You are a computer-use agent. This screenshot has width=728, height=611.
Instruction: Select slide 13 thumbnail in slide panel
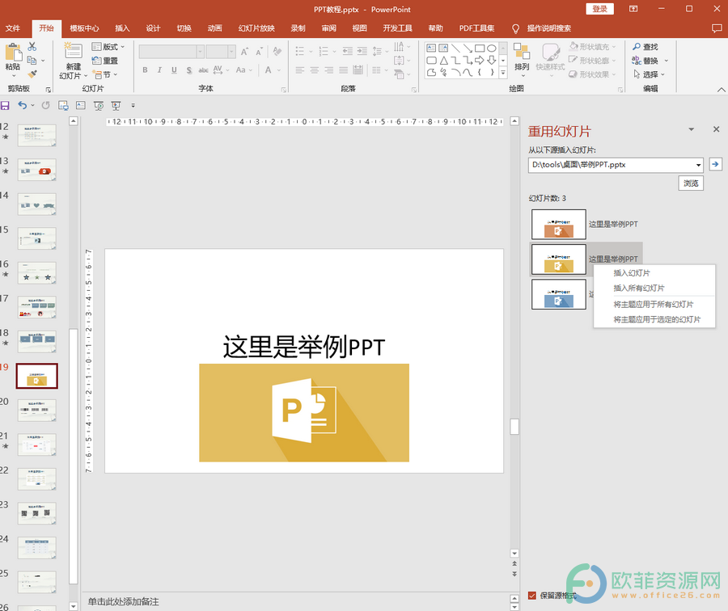pyautogui.click(x=36, y=170)
